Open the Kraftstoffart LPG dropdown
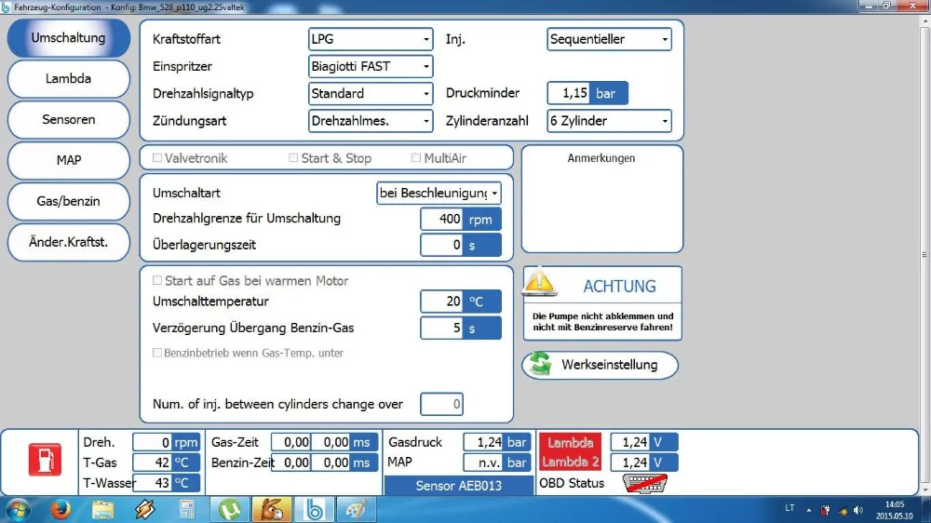 coord(371,39)
